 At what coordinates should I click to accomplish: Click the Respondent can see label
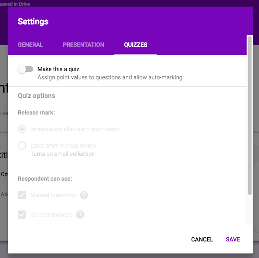pyautogui.click(x=45, y=179)
